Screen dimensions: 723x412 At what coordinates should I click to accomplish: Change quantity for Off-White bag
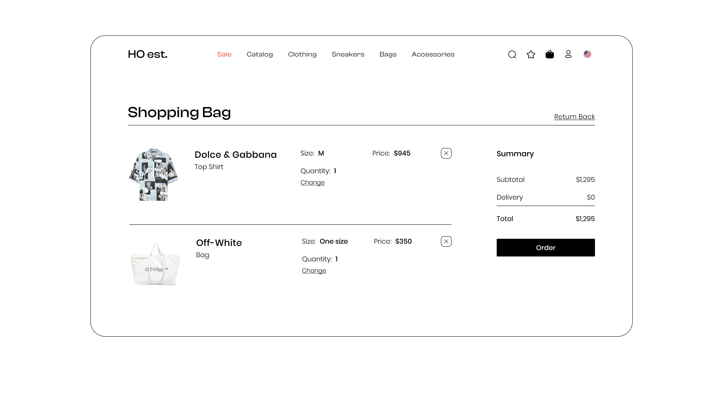[x=314, y=271]
